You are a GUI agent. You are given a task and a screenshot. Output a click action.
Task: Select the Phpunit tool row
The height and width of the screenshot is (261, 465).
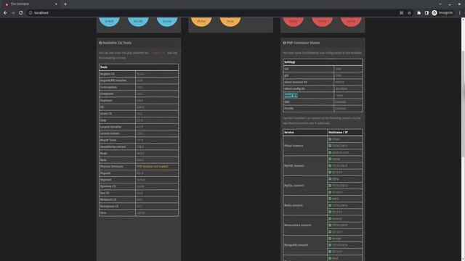tap(139, 173)
